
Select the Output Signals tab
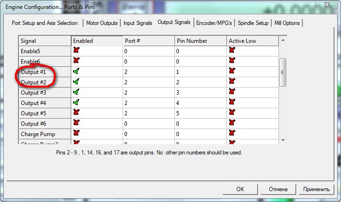point(174,22)
